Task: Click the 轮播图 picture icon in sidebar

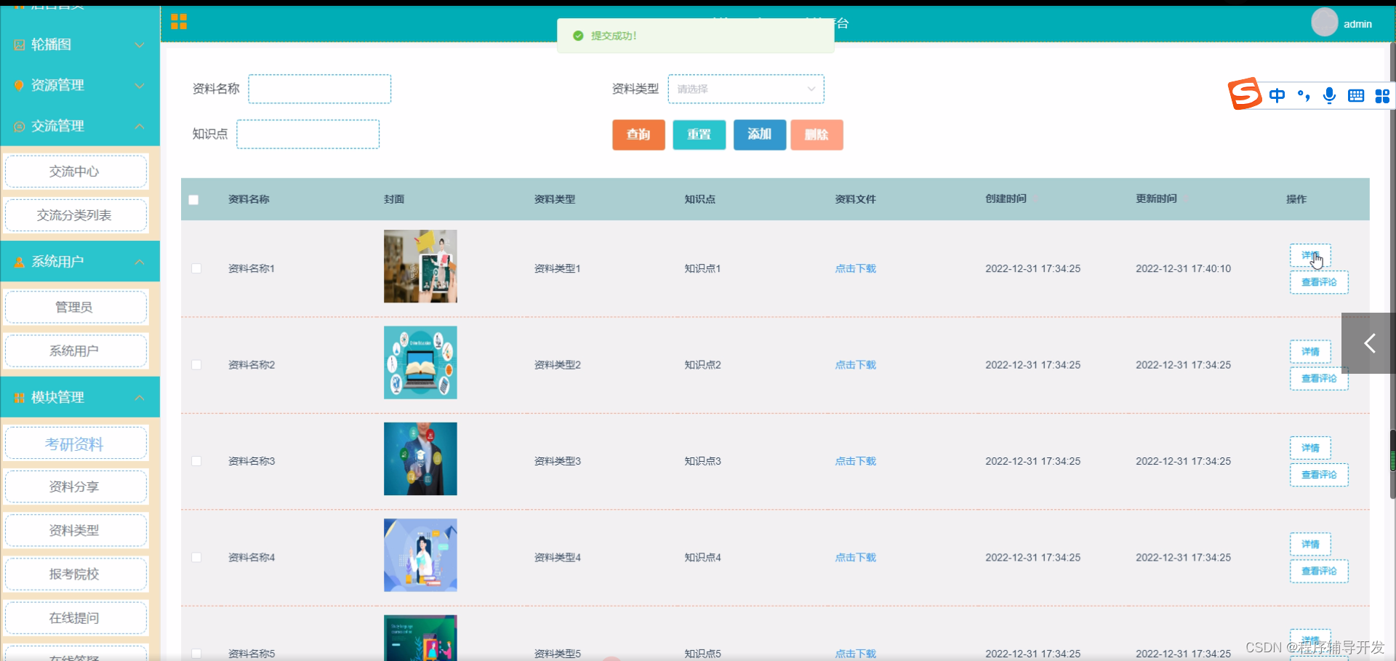Action: [x=20, y=45]
